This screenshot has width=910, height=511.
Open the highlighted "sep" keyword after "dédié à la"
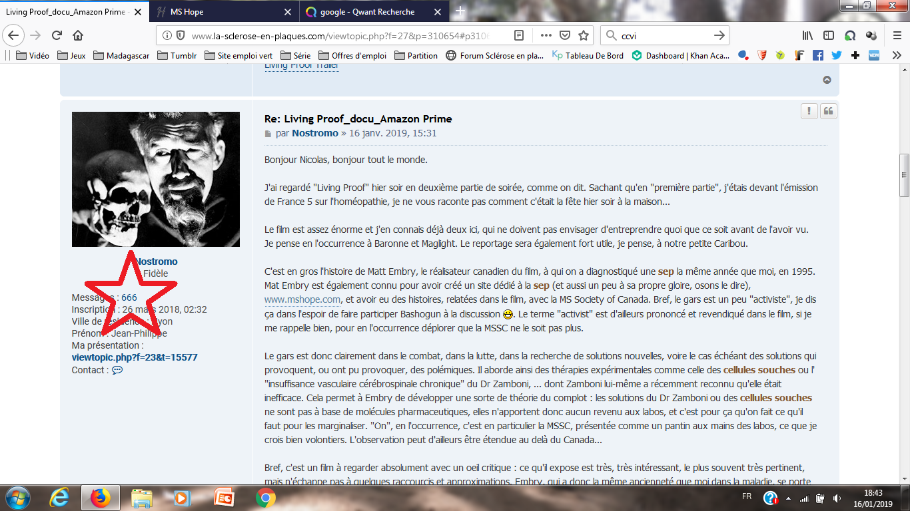pyautogui.click(x=541, y=285)
